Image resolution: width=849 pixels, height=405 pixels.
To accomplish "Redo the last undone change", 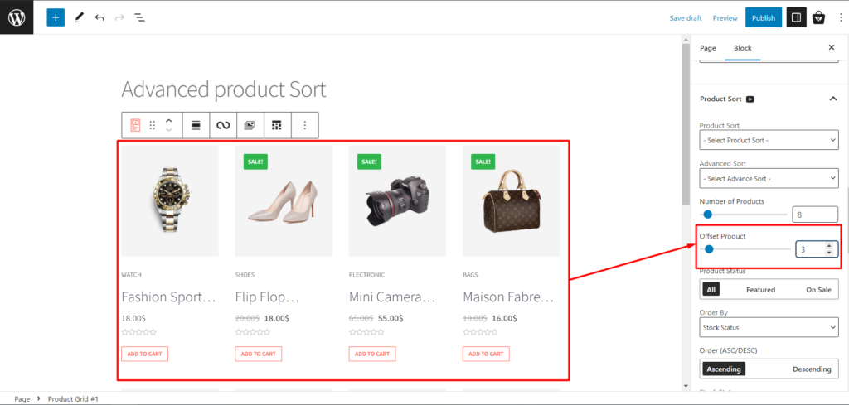I will [x=119, y=17].
